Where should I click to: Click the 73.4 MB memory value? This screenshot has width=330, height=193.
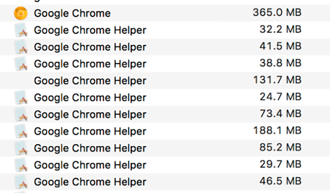tap(280, 114)
